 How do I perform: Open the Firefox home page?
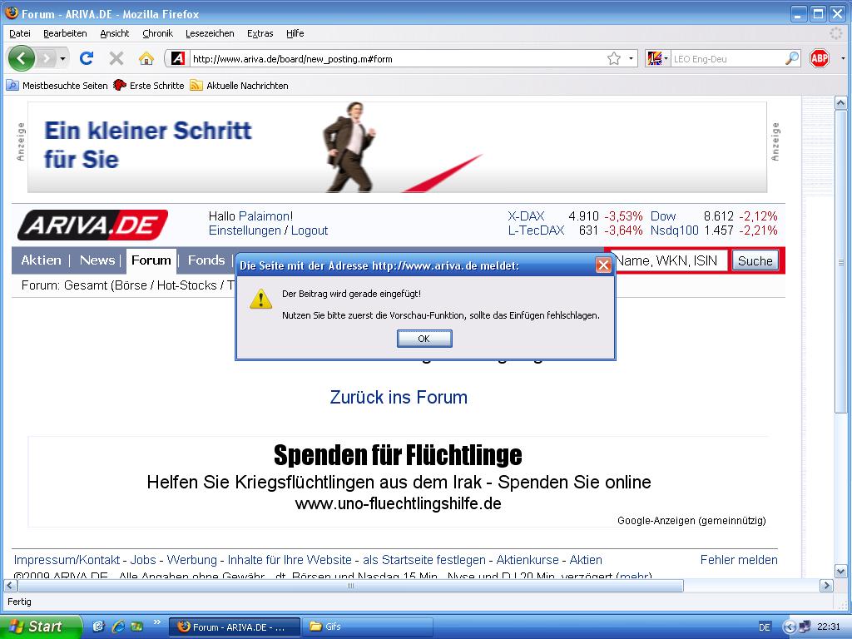[147, 58]
